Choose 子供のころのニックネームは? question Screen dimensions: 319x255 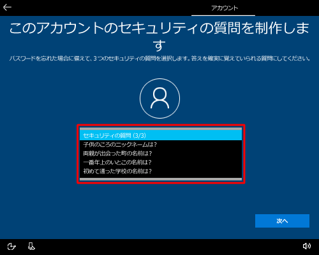pyautogui.click(x=161, y=145)
